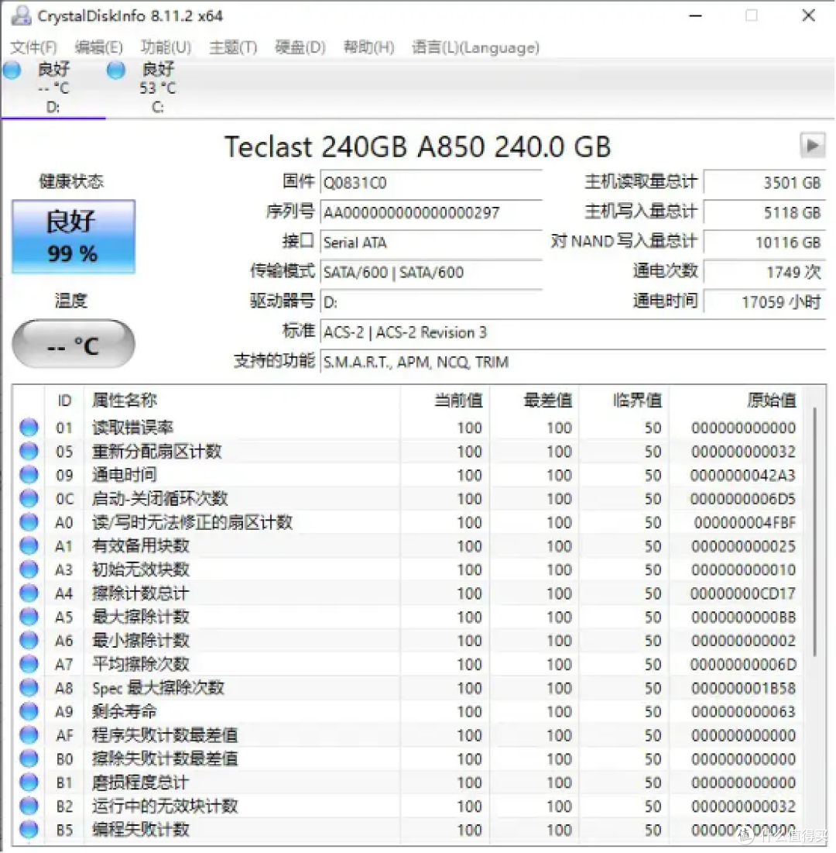The image size is (836, 853).
Task: Click raw value 0000000042A3
Action: [742, 475]
